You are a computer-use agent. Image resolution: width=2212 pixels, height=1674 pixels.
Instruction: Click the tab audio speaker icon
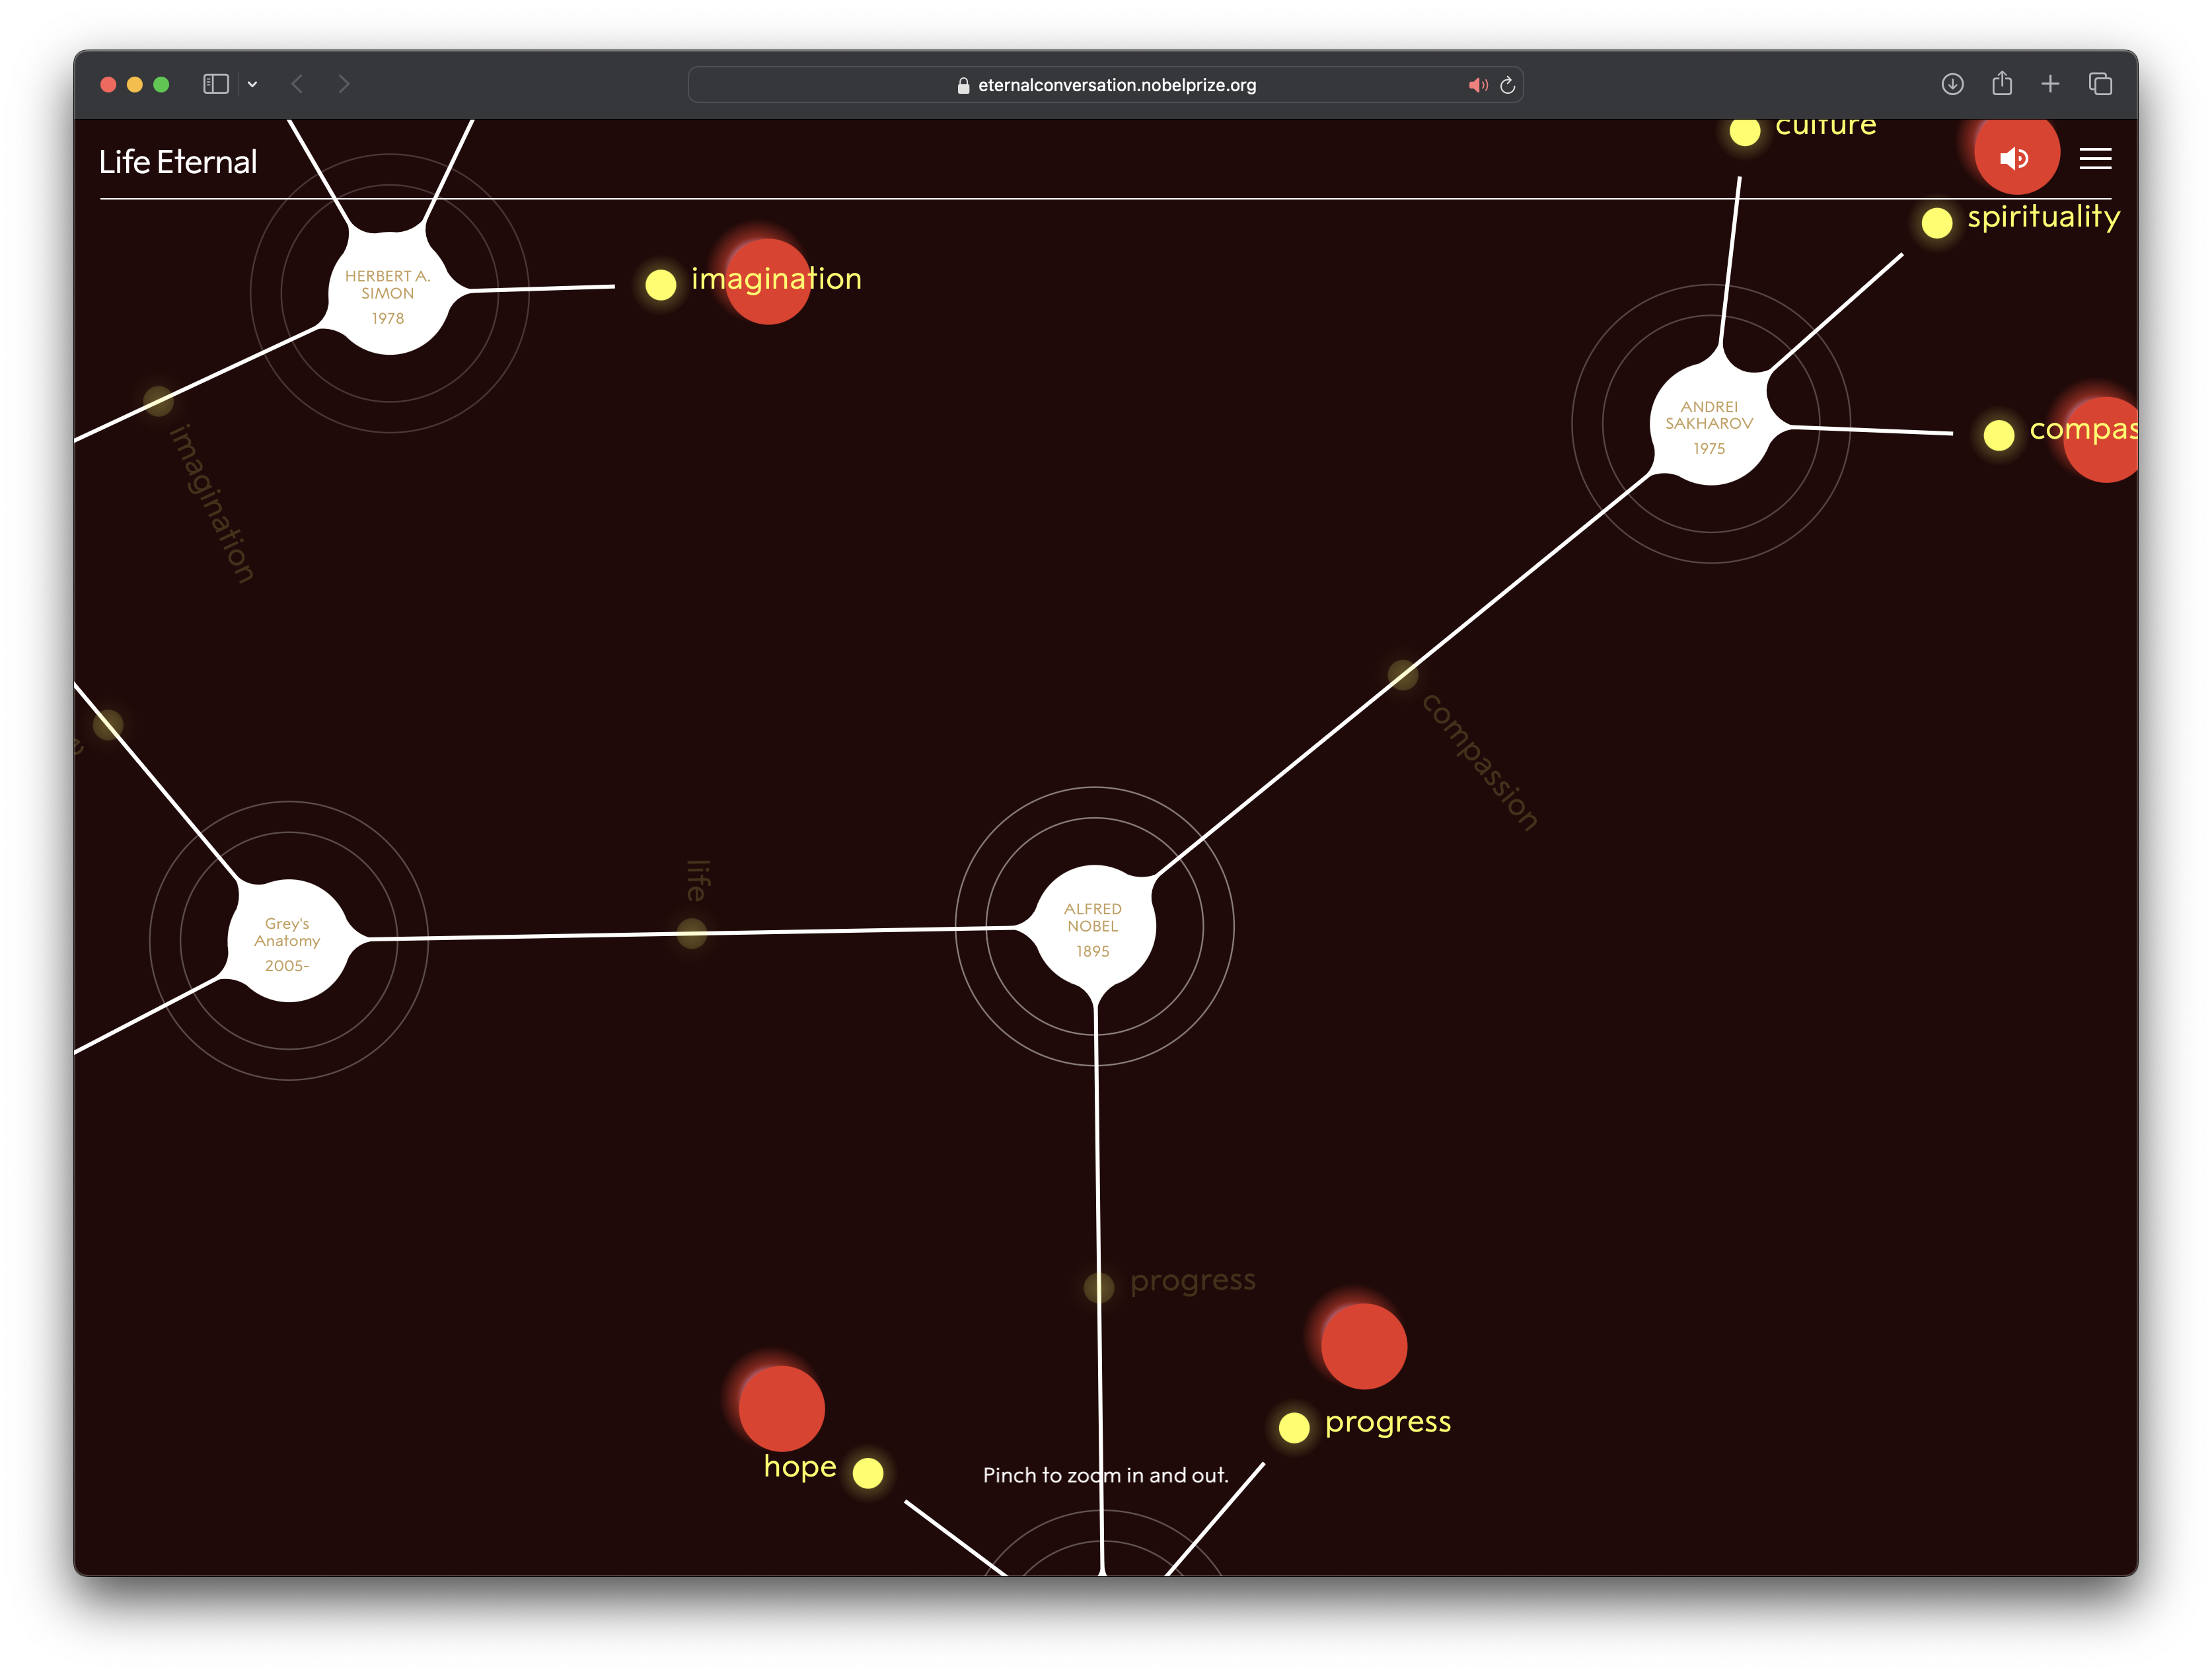pos(1477,85)
